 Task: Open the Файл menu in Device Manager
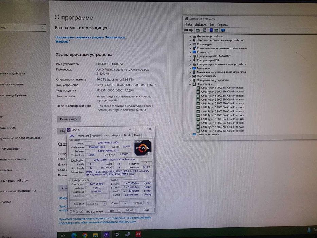click(189, 24)
